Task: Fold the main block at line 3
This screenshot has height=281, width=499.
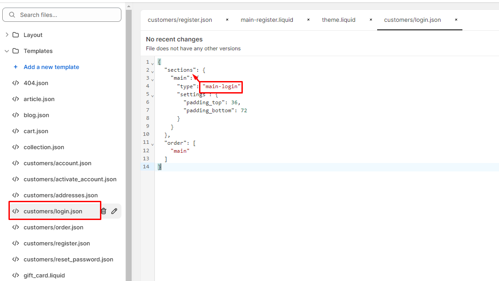Action: point(153,80)
